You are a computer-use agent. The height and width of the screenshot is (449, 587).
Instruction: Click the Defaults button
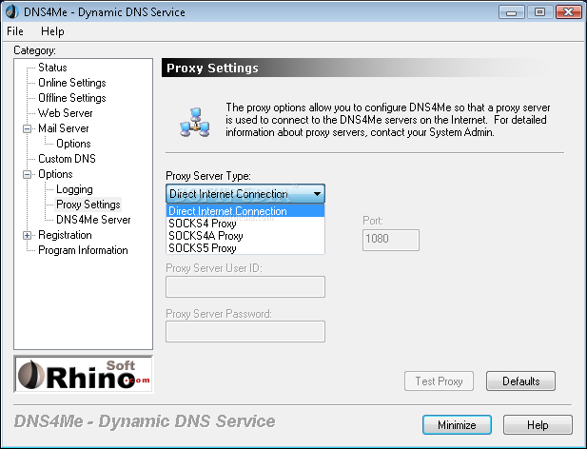click(x=520, y=381)
